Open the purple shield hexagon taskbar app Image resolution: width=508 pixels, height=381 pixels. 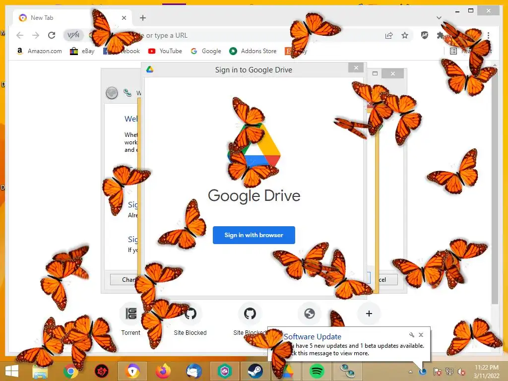[x=225, y=371]
